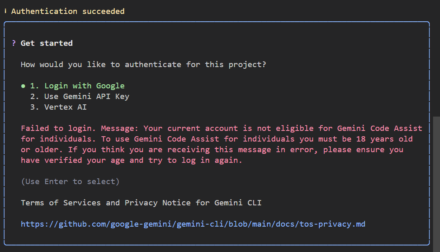This screenshot has width=440, height=252.
Task: Click the Get started heading
Action: point(47,43)
